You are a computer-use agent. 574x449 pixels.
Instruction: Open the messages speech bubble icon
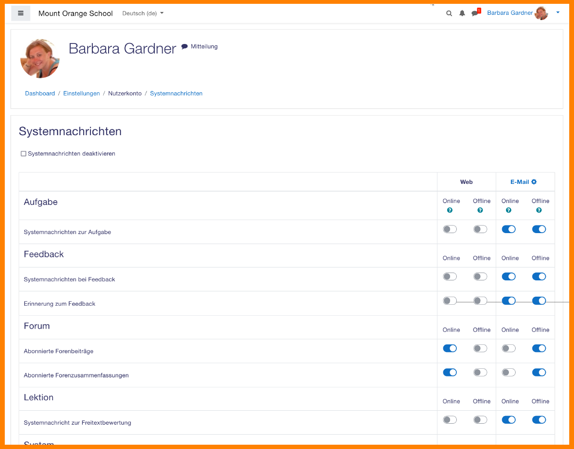coord(475,13)
